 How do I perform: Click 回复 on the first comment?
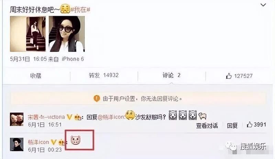232,125
